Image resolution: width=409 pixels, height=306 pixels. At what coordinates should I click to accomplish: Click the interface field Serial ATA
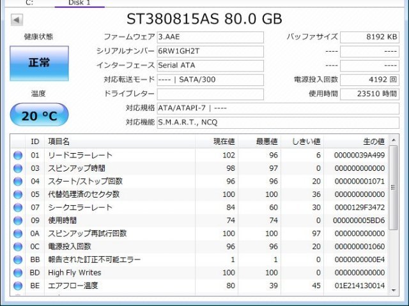pos(210,66)
